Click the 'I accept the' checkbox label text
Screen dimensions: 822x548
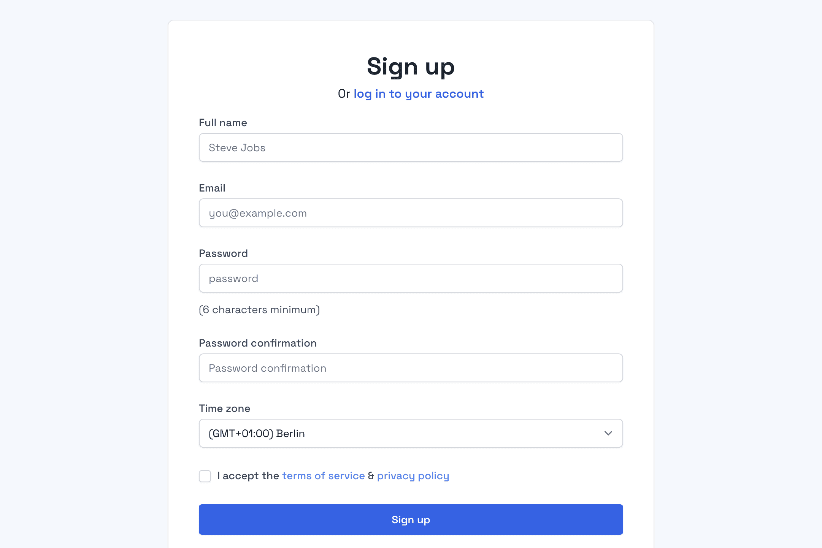pos(248,476)
